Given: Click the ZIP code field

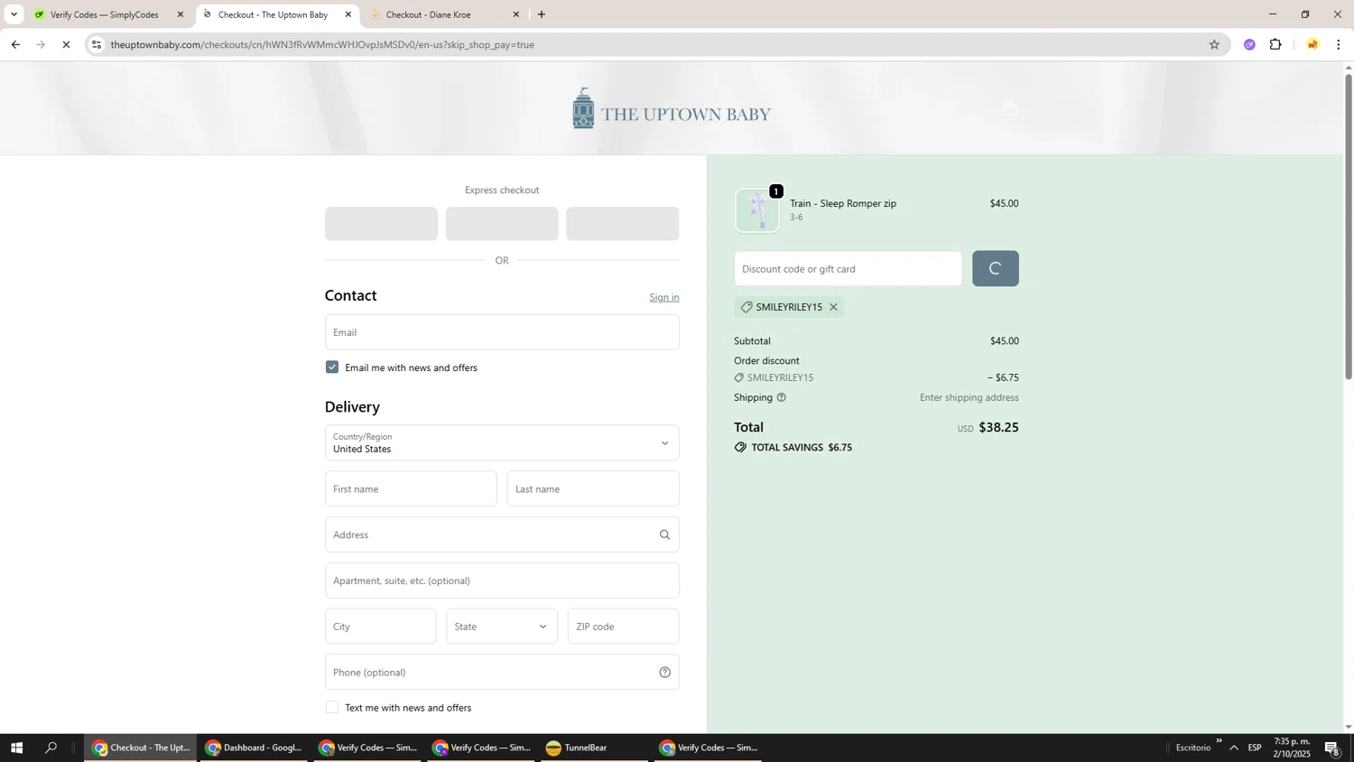Looking at the screenshot, I should tap(624, 627).
